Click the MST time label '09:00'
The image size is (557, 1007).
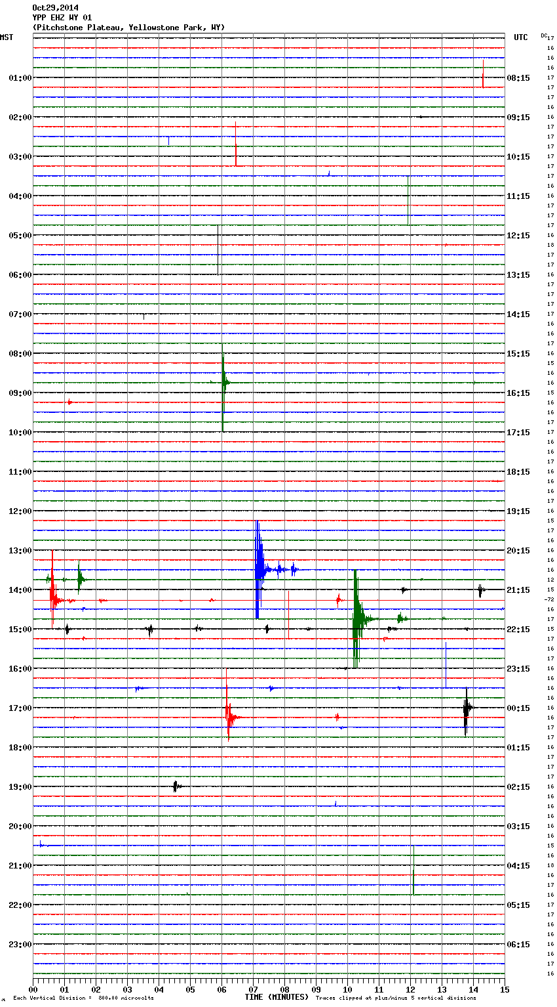pyautogui.click(x=20, y=393)
